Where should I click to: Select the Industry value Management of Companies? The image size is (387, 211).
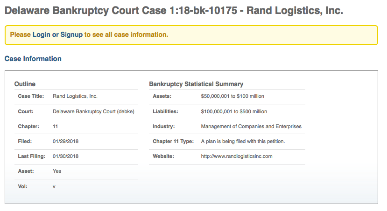(251, 126)
